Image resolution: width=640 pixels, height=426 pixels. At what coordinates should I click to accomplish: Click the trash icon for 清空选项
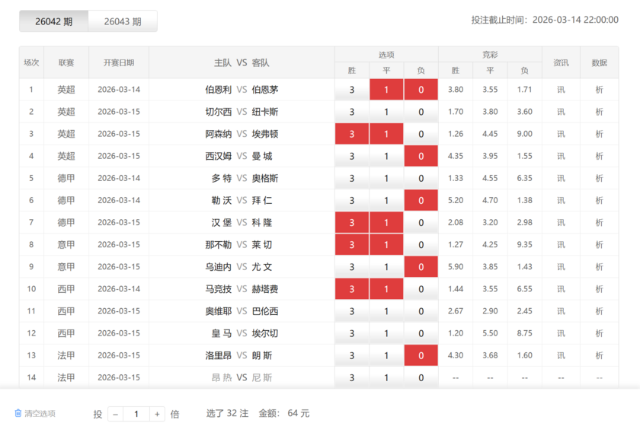tap(18, 413)
